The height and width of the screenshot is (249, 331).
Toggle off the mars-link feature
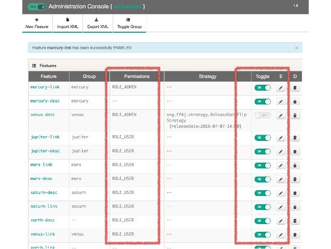(x=263, y=165)
